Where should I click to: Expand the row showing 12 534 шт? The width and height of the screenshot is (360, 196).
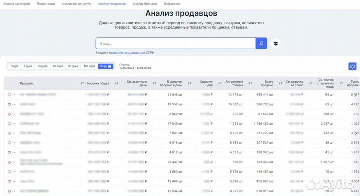pos(14,191)
